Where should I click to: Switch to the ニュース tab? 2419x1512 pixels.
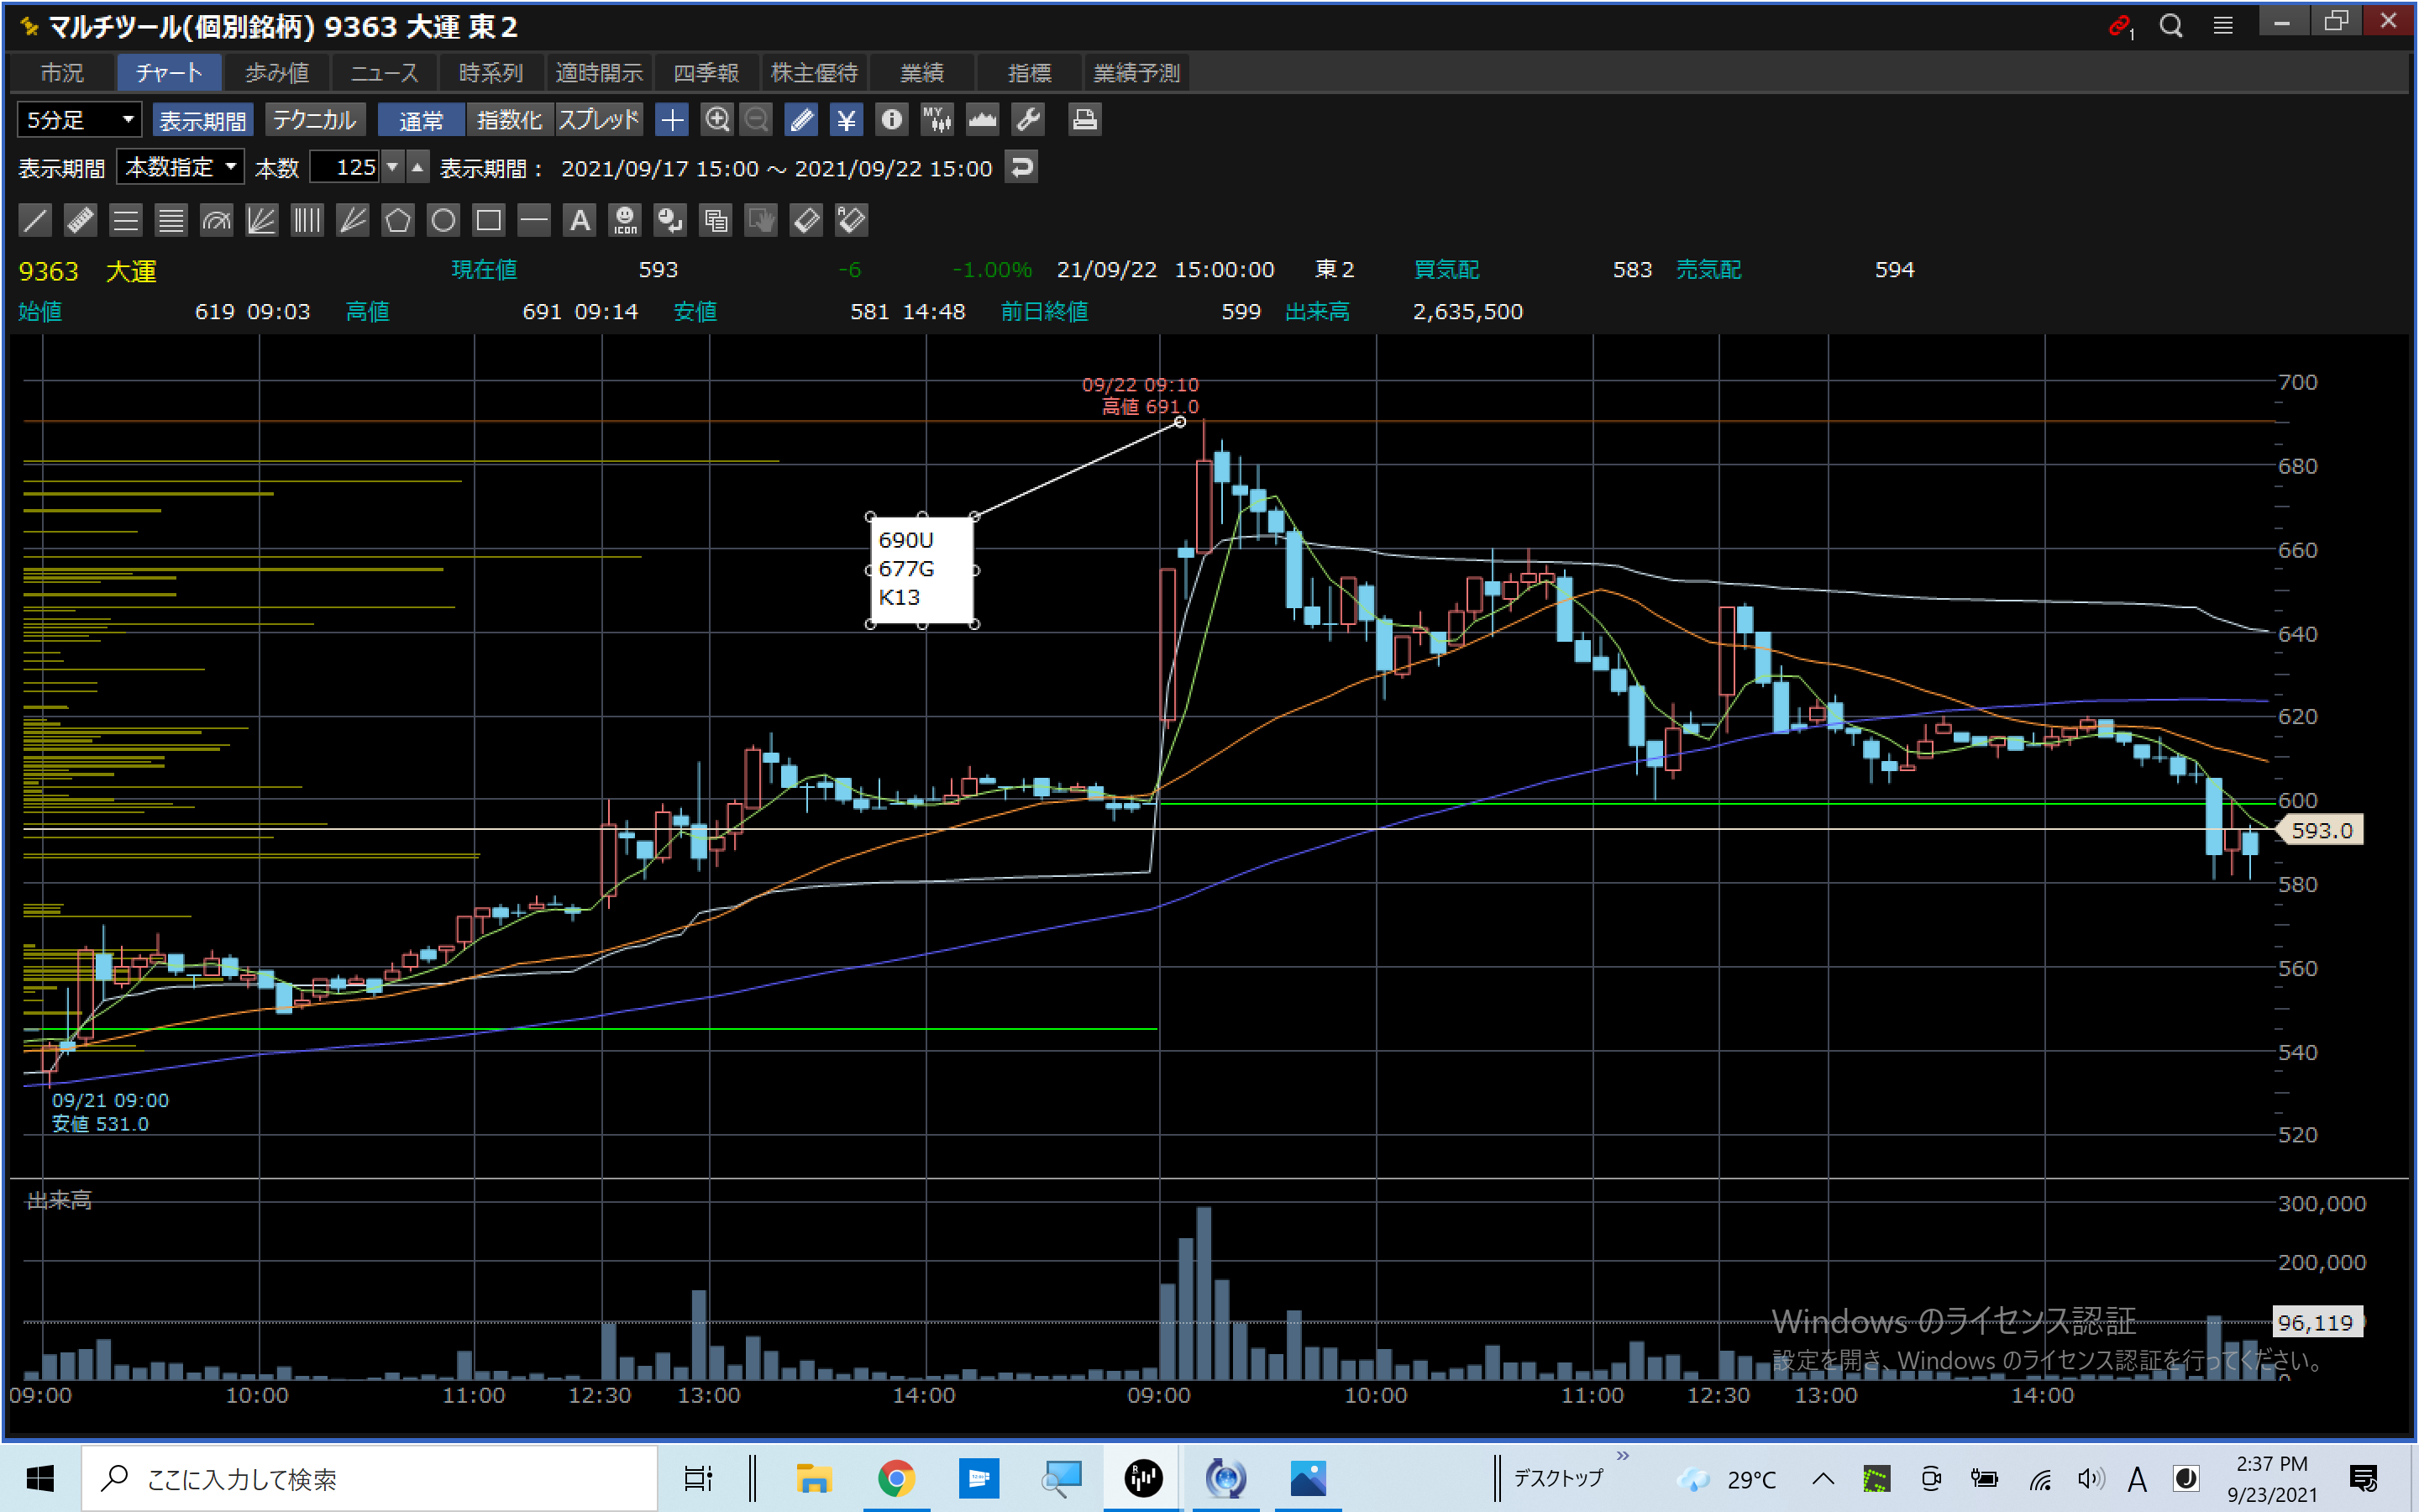pos(384,73)
